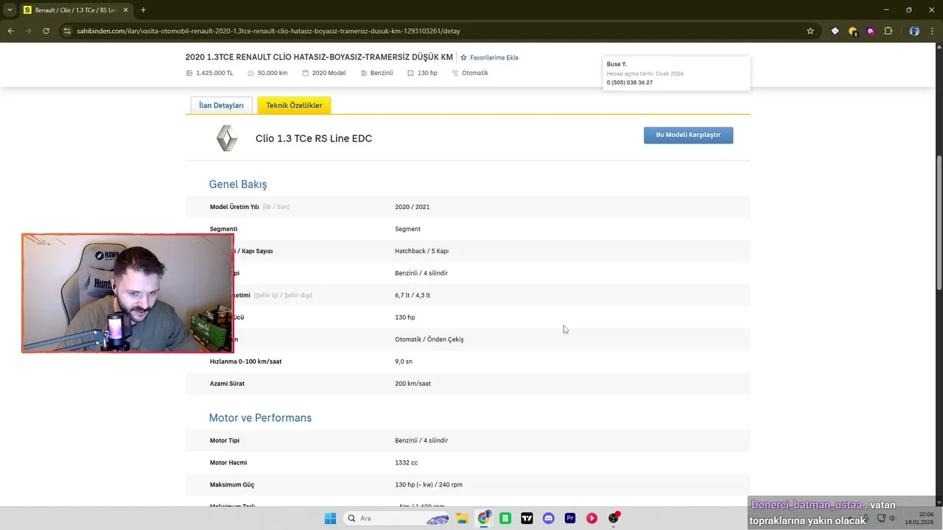Go back to the previous page
This screenshot has width=943, height=530.
click(10, 31)
